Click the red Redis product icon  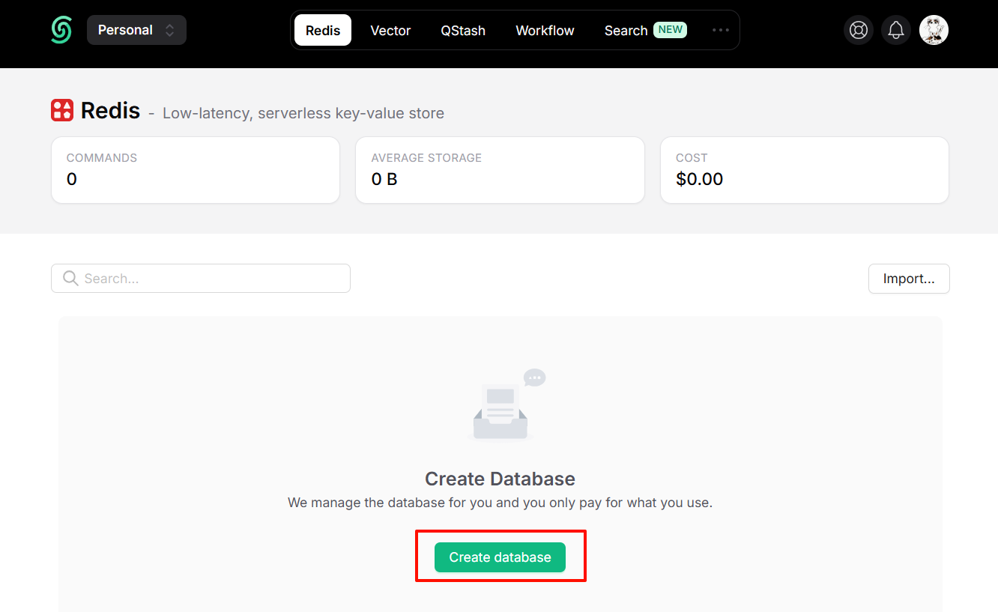(62, 110)
